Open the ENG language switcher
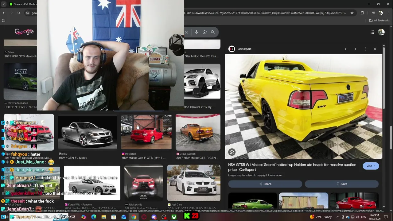 [x=364, y=217]
